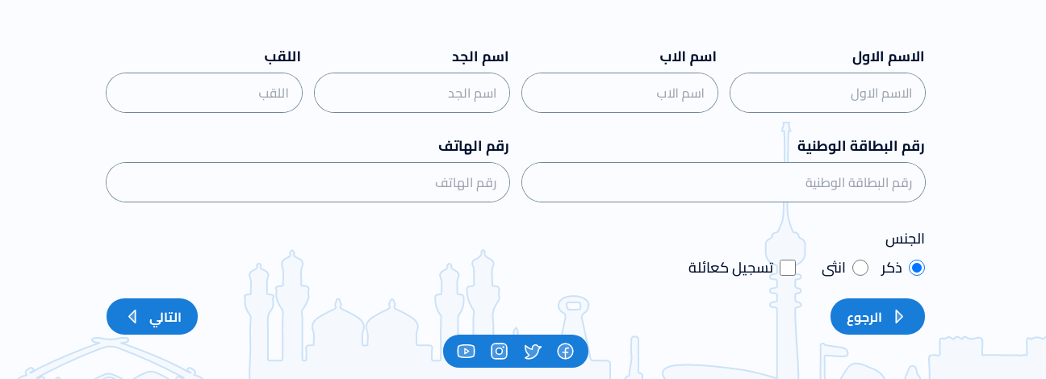
Task: Focus the الاسم الاول input field
Action: point(827,93)
